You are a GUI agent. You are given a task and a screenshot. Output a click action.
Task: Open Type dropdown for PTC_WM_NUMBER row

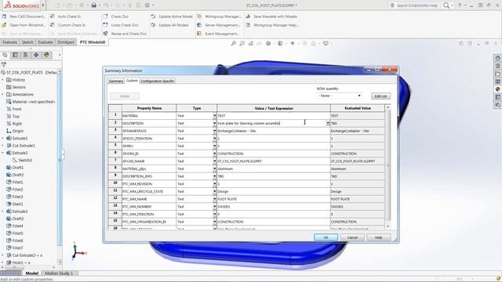pos(214,207)
